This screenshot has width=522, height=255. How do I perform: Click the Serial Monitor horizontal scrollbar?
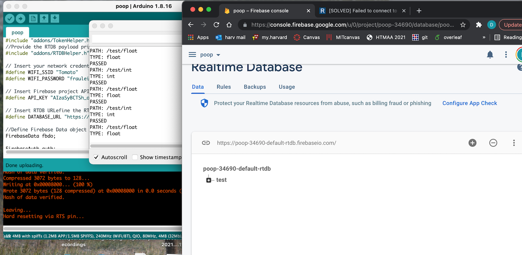[136, 146]
